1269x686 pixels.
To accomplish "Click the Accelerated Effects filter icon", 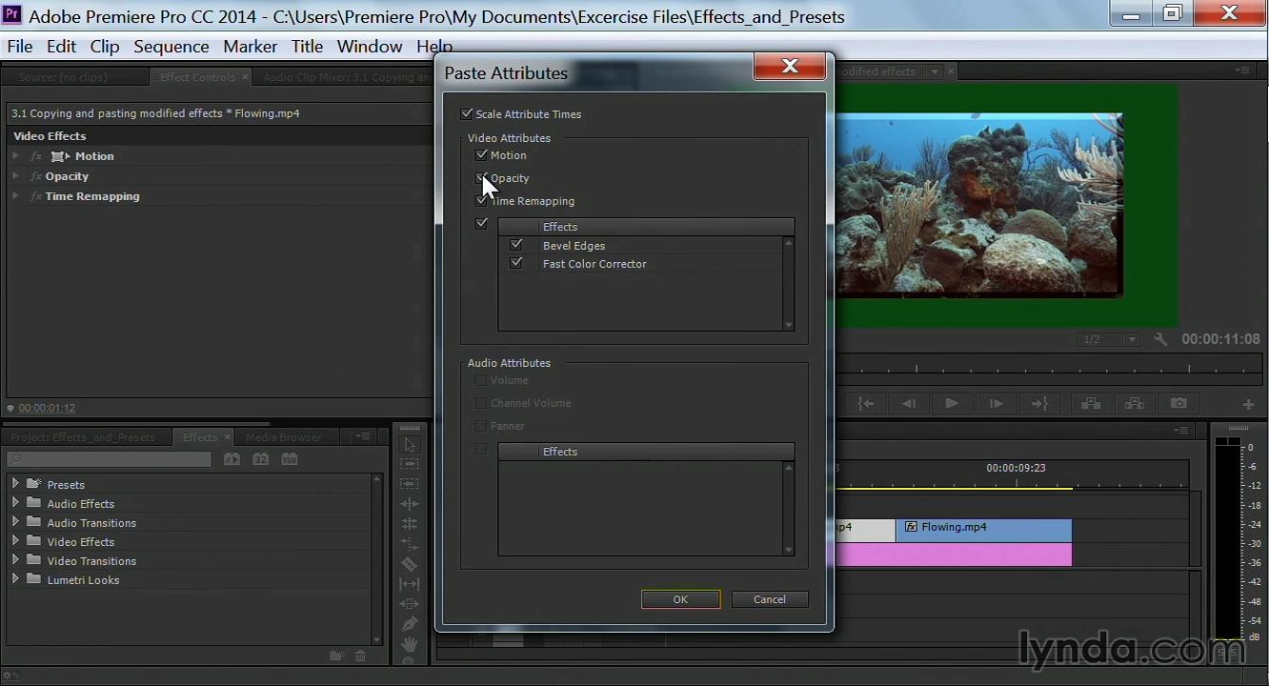I will 232,459.
